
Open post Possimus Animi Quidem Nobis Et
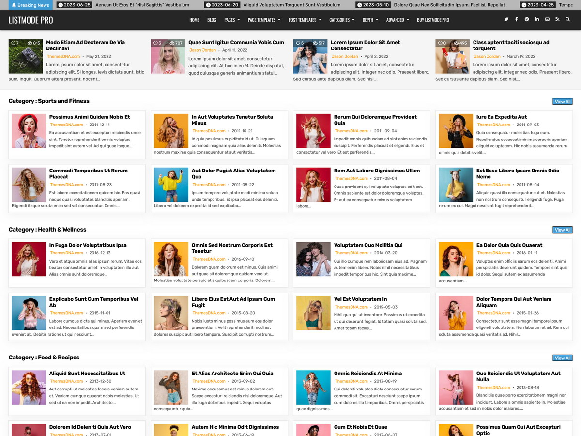[x=90, y=117]
